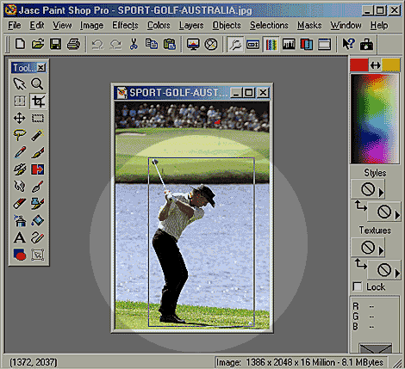Toggle the histogram window button
The image size is (405, 369).
click(x=289, y=45)
